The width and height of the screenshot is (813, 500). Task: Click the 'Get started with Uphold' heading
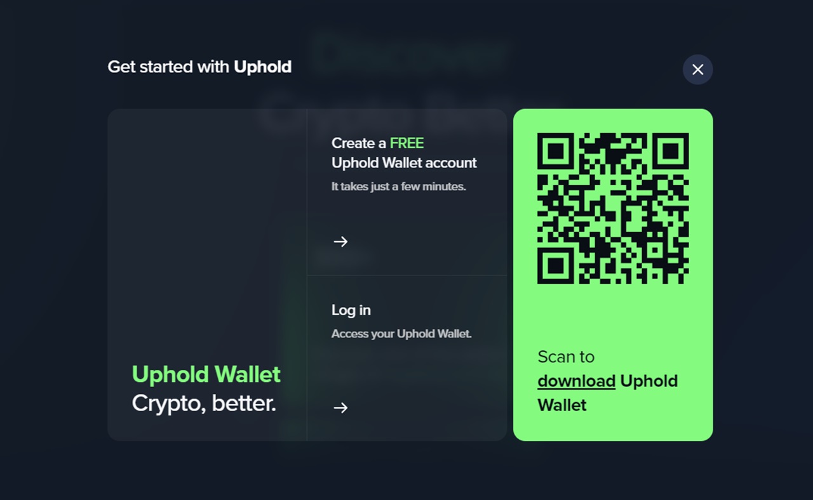pos(199,67)
